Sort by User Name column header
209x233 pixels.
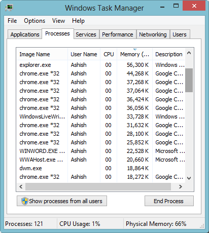pos(84,54)
